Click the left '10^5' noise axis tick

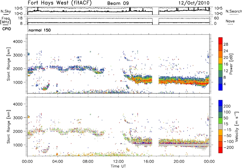(x=18, y=8)
